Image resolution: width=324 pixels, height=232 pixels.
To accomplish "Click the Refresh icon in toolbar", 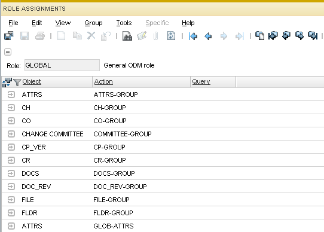I will coord(171,36).
